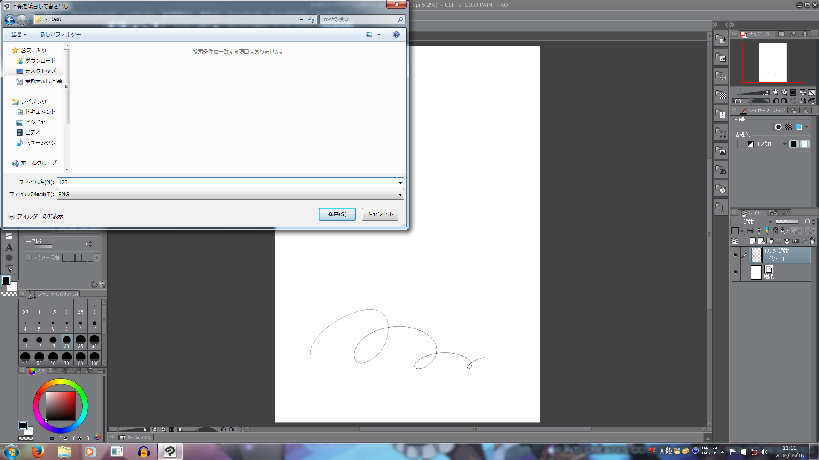Viewport: 819px width, 460px height.
Task: Click the new raster layer icon
Action: click(753, 241)
